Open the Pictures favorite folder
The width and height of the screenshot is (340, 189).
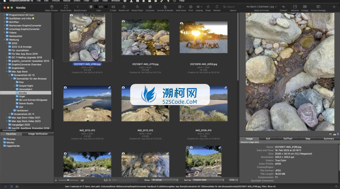[x=11, y=139]
